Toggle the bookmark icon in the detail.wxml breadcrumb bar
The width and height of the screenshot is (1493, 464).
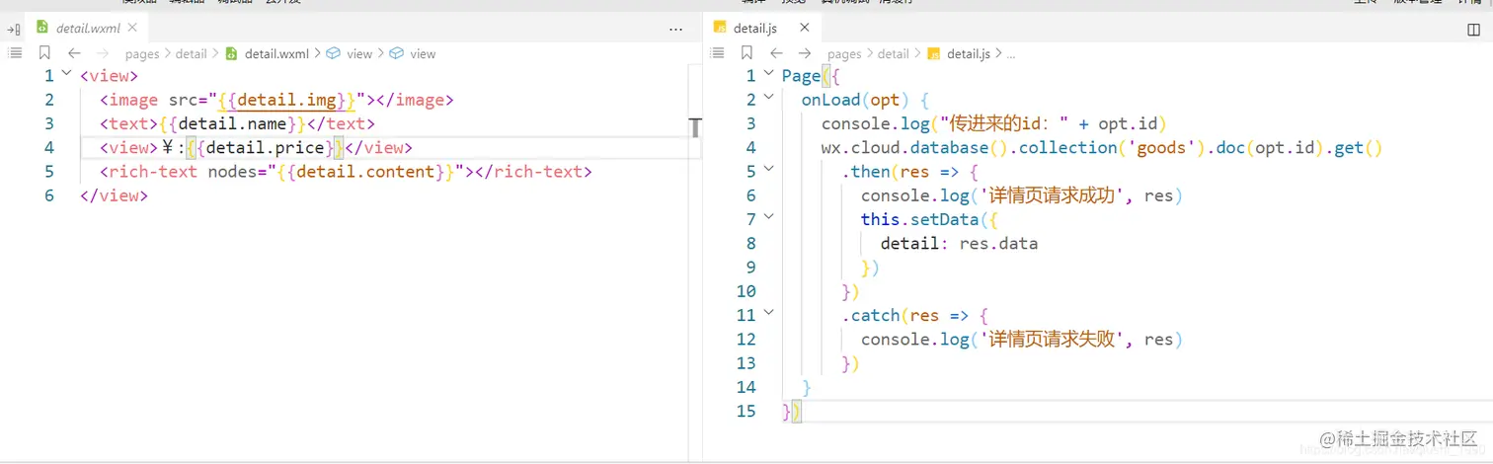(x=44, y=53)
